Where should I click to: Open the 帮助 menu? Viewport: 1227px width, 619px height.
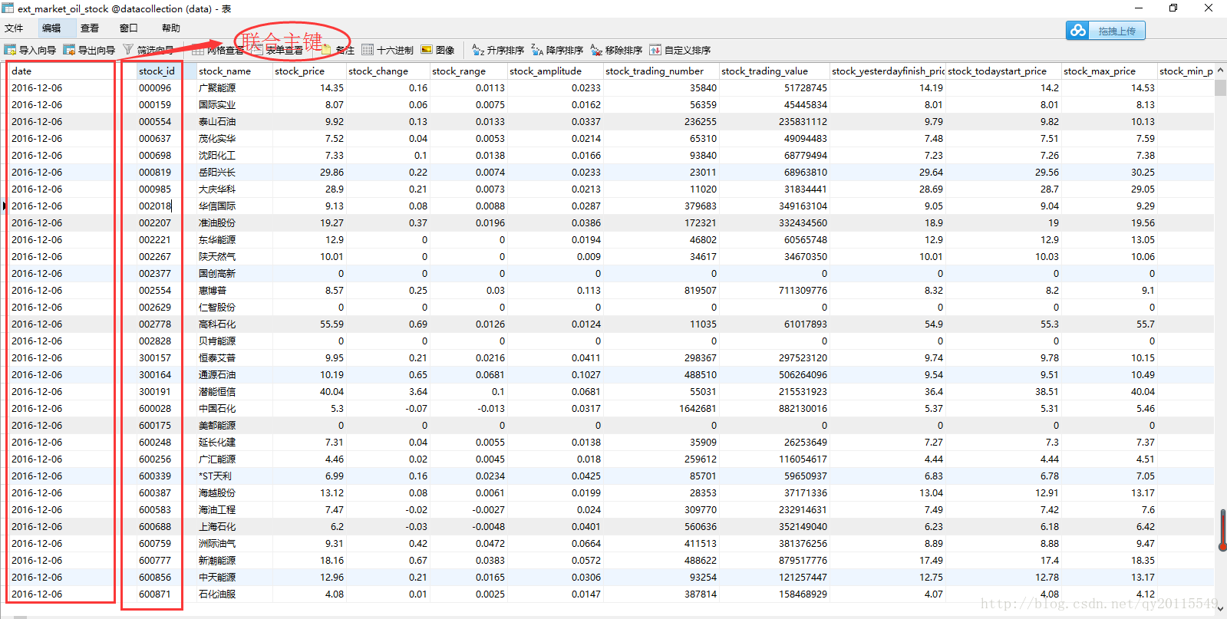pyautogui.click(x=170, y=28)
